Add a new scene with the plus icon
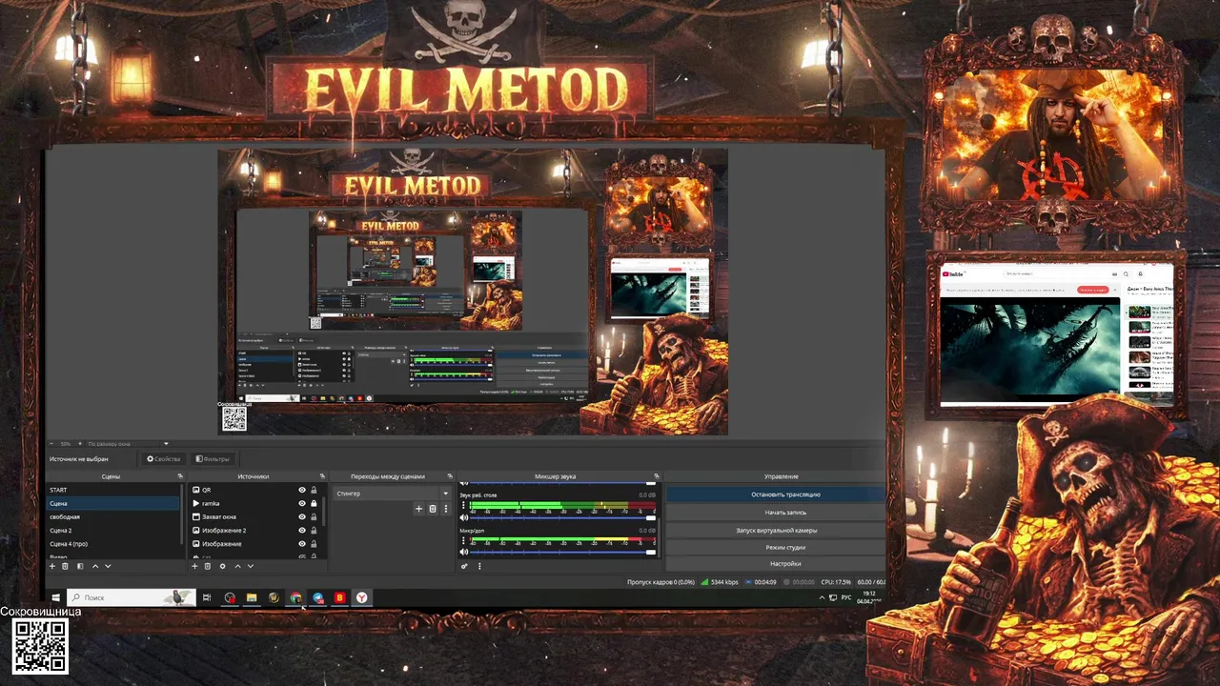This screenshot has height=686, width=1220. tap(52, 566)
